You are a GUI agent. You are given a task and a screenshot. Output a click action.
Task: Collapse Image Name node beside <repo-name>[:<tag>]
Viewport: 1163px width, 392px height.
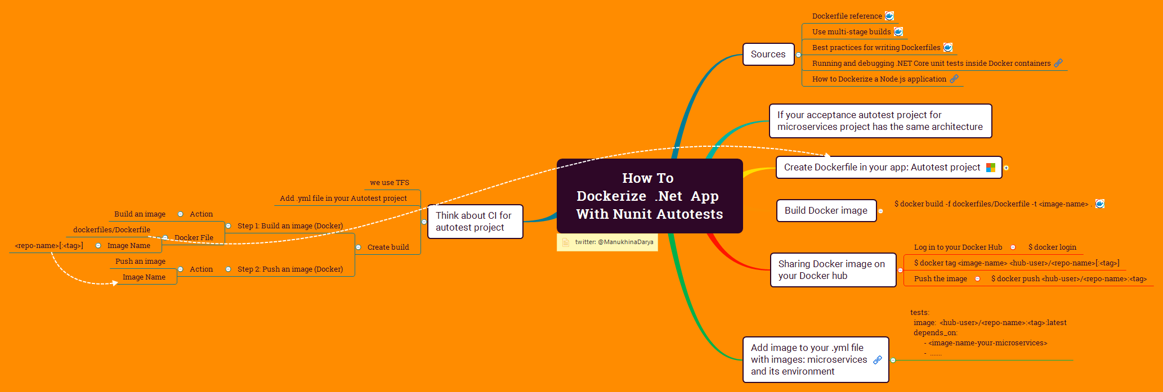[x=98, y=246]
